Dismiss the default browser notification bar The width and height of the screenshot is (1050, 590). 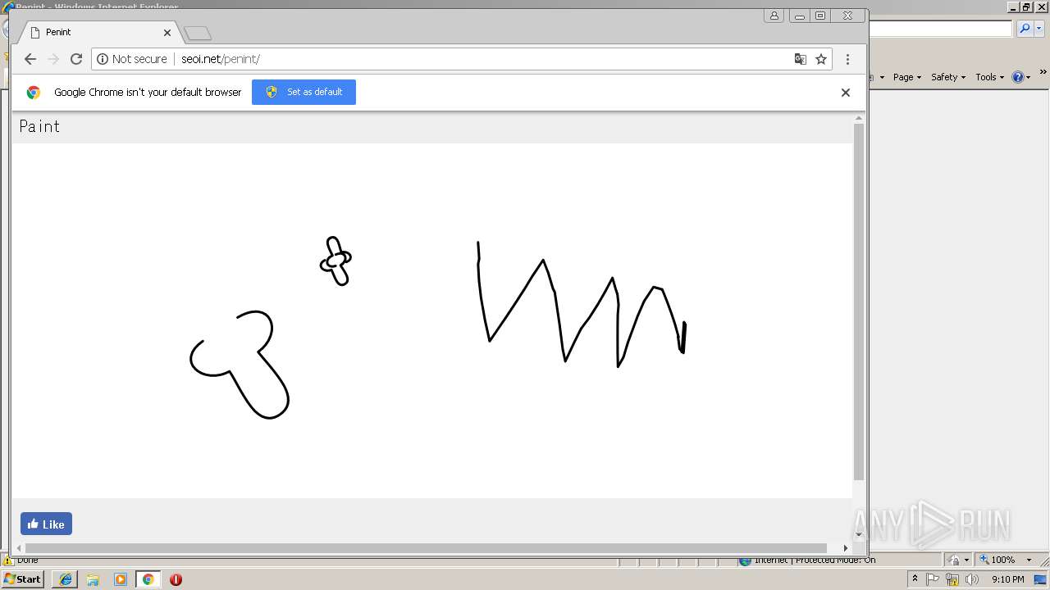(846, 93)
